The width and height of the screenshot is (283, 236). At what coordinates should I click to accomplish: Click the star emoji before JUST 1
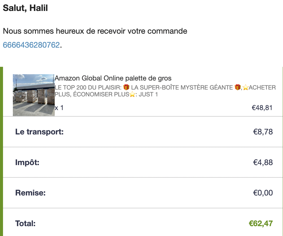click(132, 95)
